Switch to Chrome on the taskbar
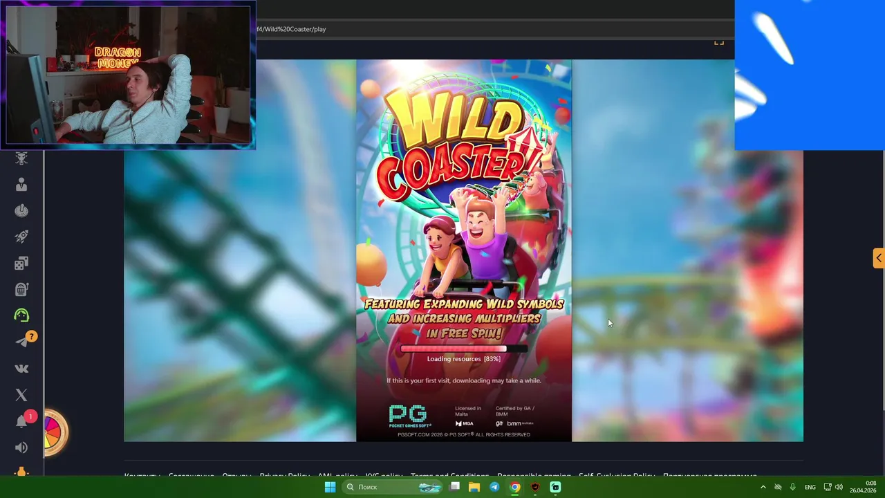Screen dimensions: 885x498 (x=515, y=487)
